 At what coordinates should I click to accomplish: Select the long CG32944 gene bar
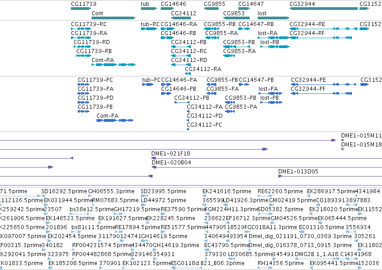[x=324, y=9]
